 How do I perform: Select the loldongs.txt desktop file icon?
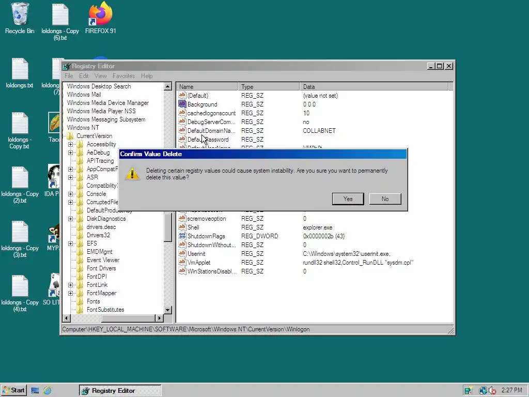[x=20, y=73]
